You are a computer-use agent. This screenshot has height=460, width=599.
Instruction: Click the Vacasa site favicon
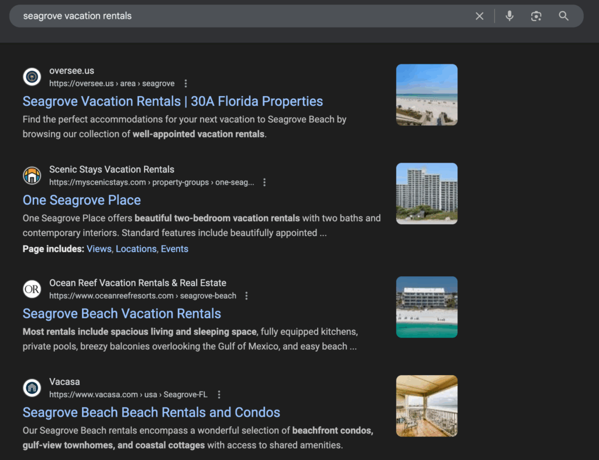pos(32,388)
